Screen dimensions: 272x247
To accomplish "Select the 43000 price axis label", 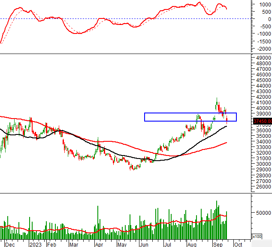I will (x=263, y=91).
